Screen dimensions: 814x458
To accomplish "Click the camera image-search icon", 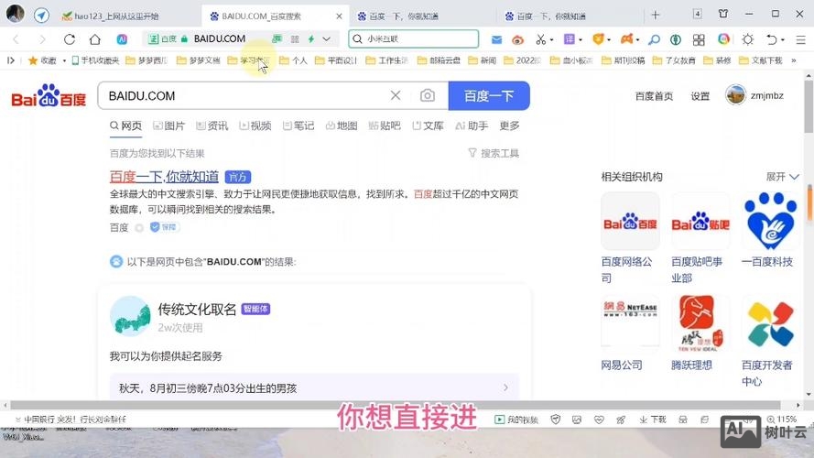I will point(428,95).
